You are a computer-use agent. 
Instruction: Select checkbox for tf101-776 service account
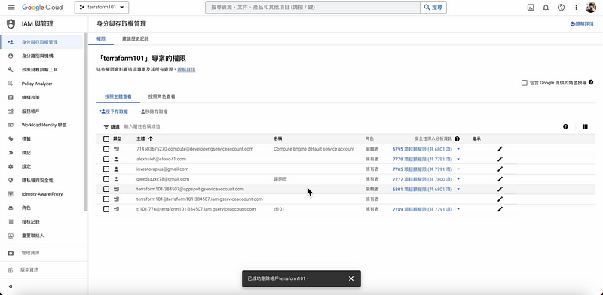tap(106, 209)
